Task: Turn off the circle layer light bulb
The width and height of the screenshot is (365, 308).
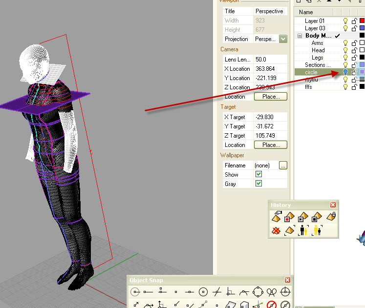Action: pos(345,72)
